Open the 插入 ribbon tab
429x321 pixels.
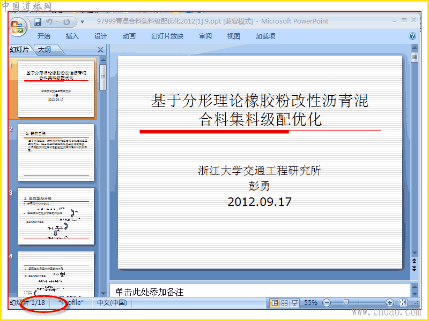click(72, 36)
